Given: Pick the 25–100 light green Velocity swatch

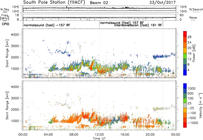Looking at the screenshot, I should [x=185, y=101].
